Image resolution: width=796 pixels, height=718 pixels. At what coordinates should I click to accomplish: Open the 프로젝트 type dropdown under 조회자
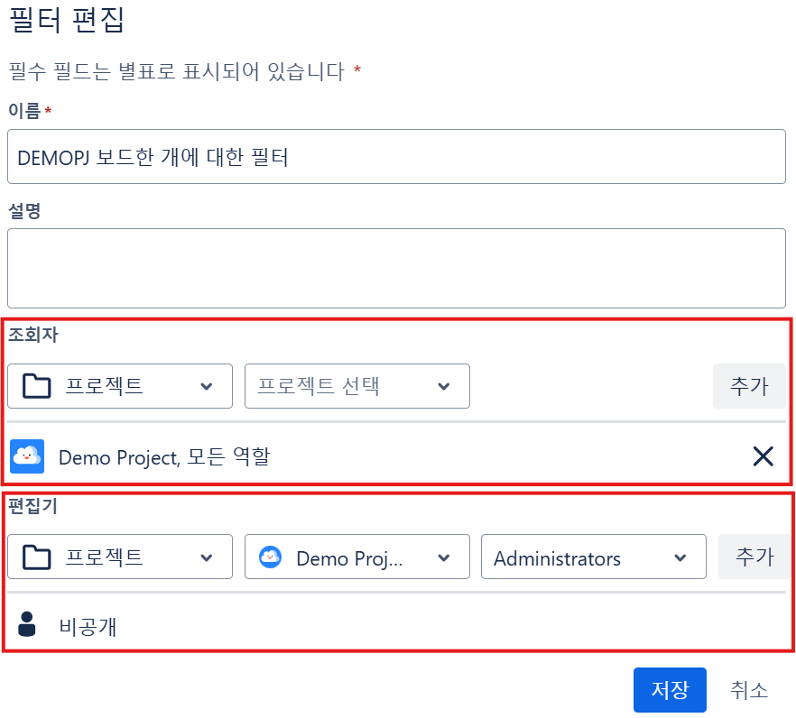tap(120, 386)
